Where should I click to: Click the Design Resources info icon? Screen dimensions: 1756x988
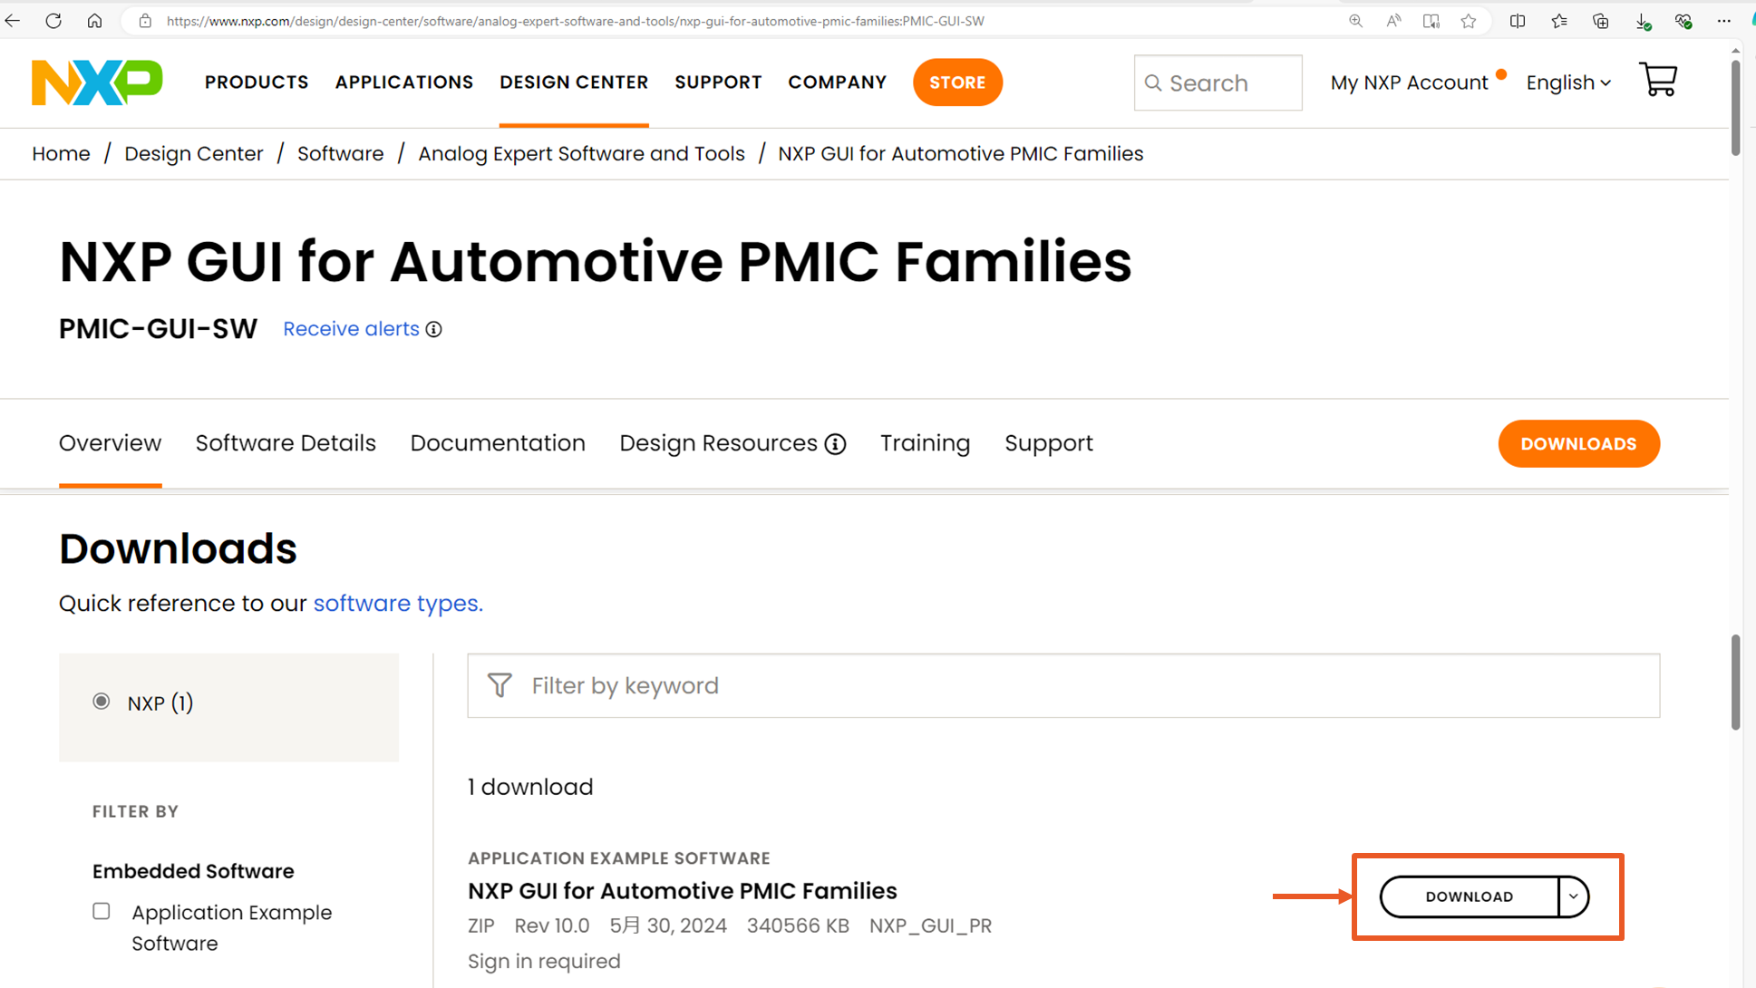tap(835, 444)
